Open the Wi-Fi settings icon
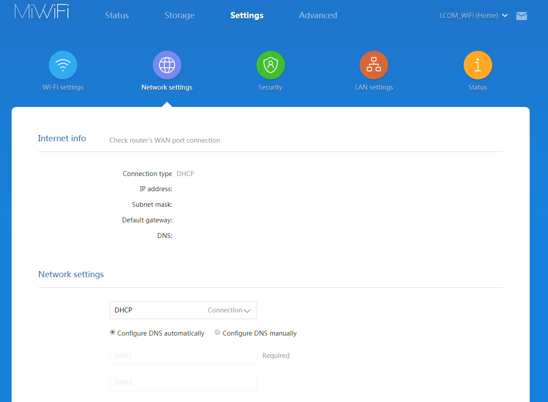 [63, 65]
